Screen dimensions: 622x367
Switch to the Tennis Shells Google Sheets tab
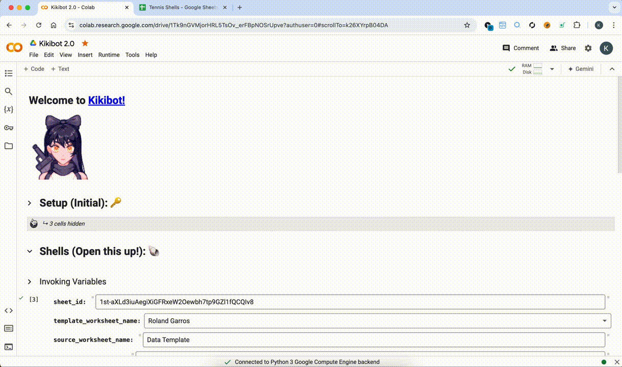pos(181,8)
